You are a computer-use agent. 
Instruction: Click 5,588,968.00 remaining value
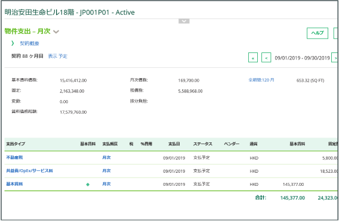190,91
